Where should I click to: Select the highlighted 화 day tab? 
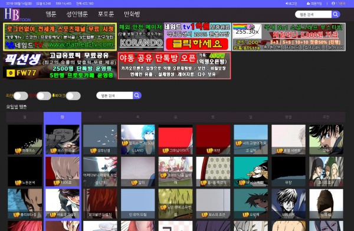coord(63,117)
